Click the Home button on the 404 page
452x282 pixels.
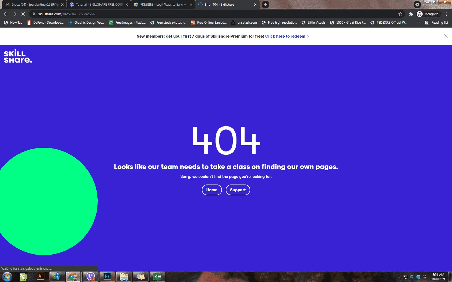click(x=212, y=190)
